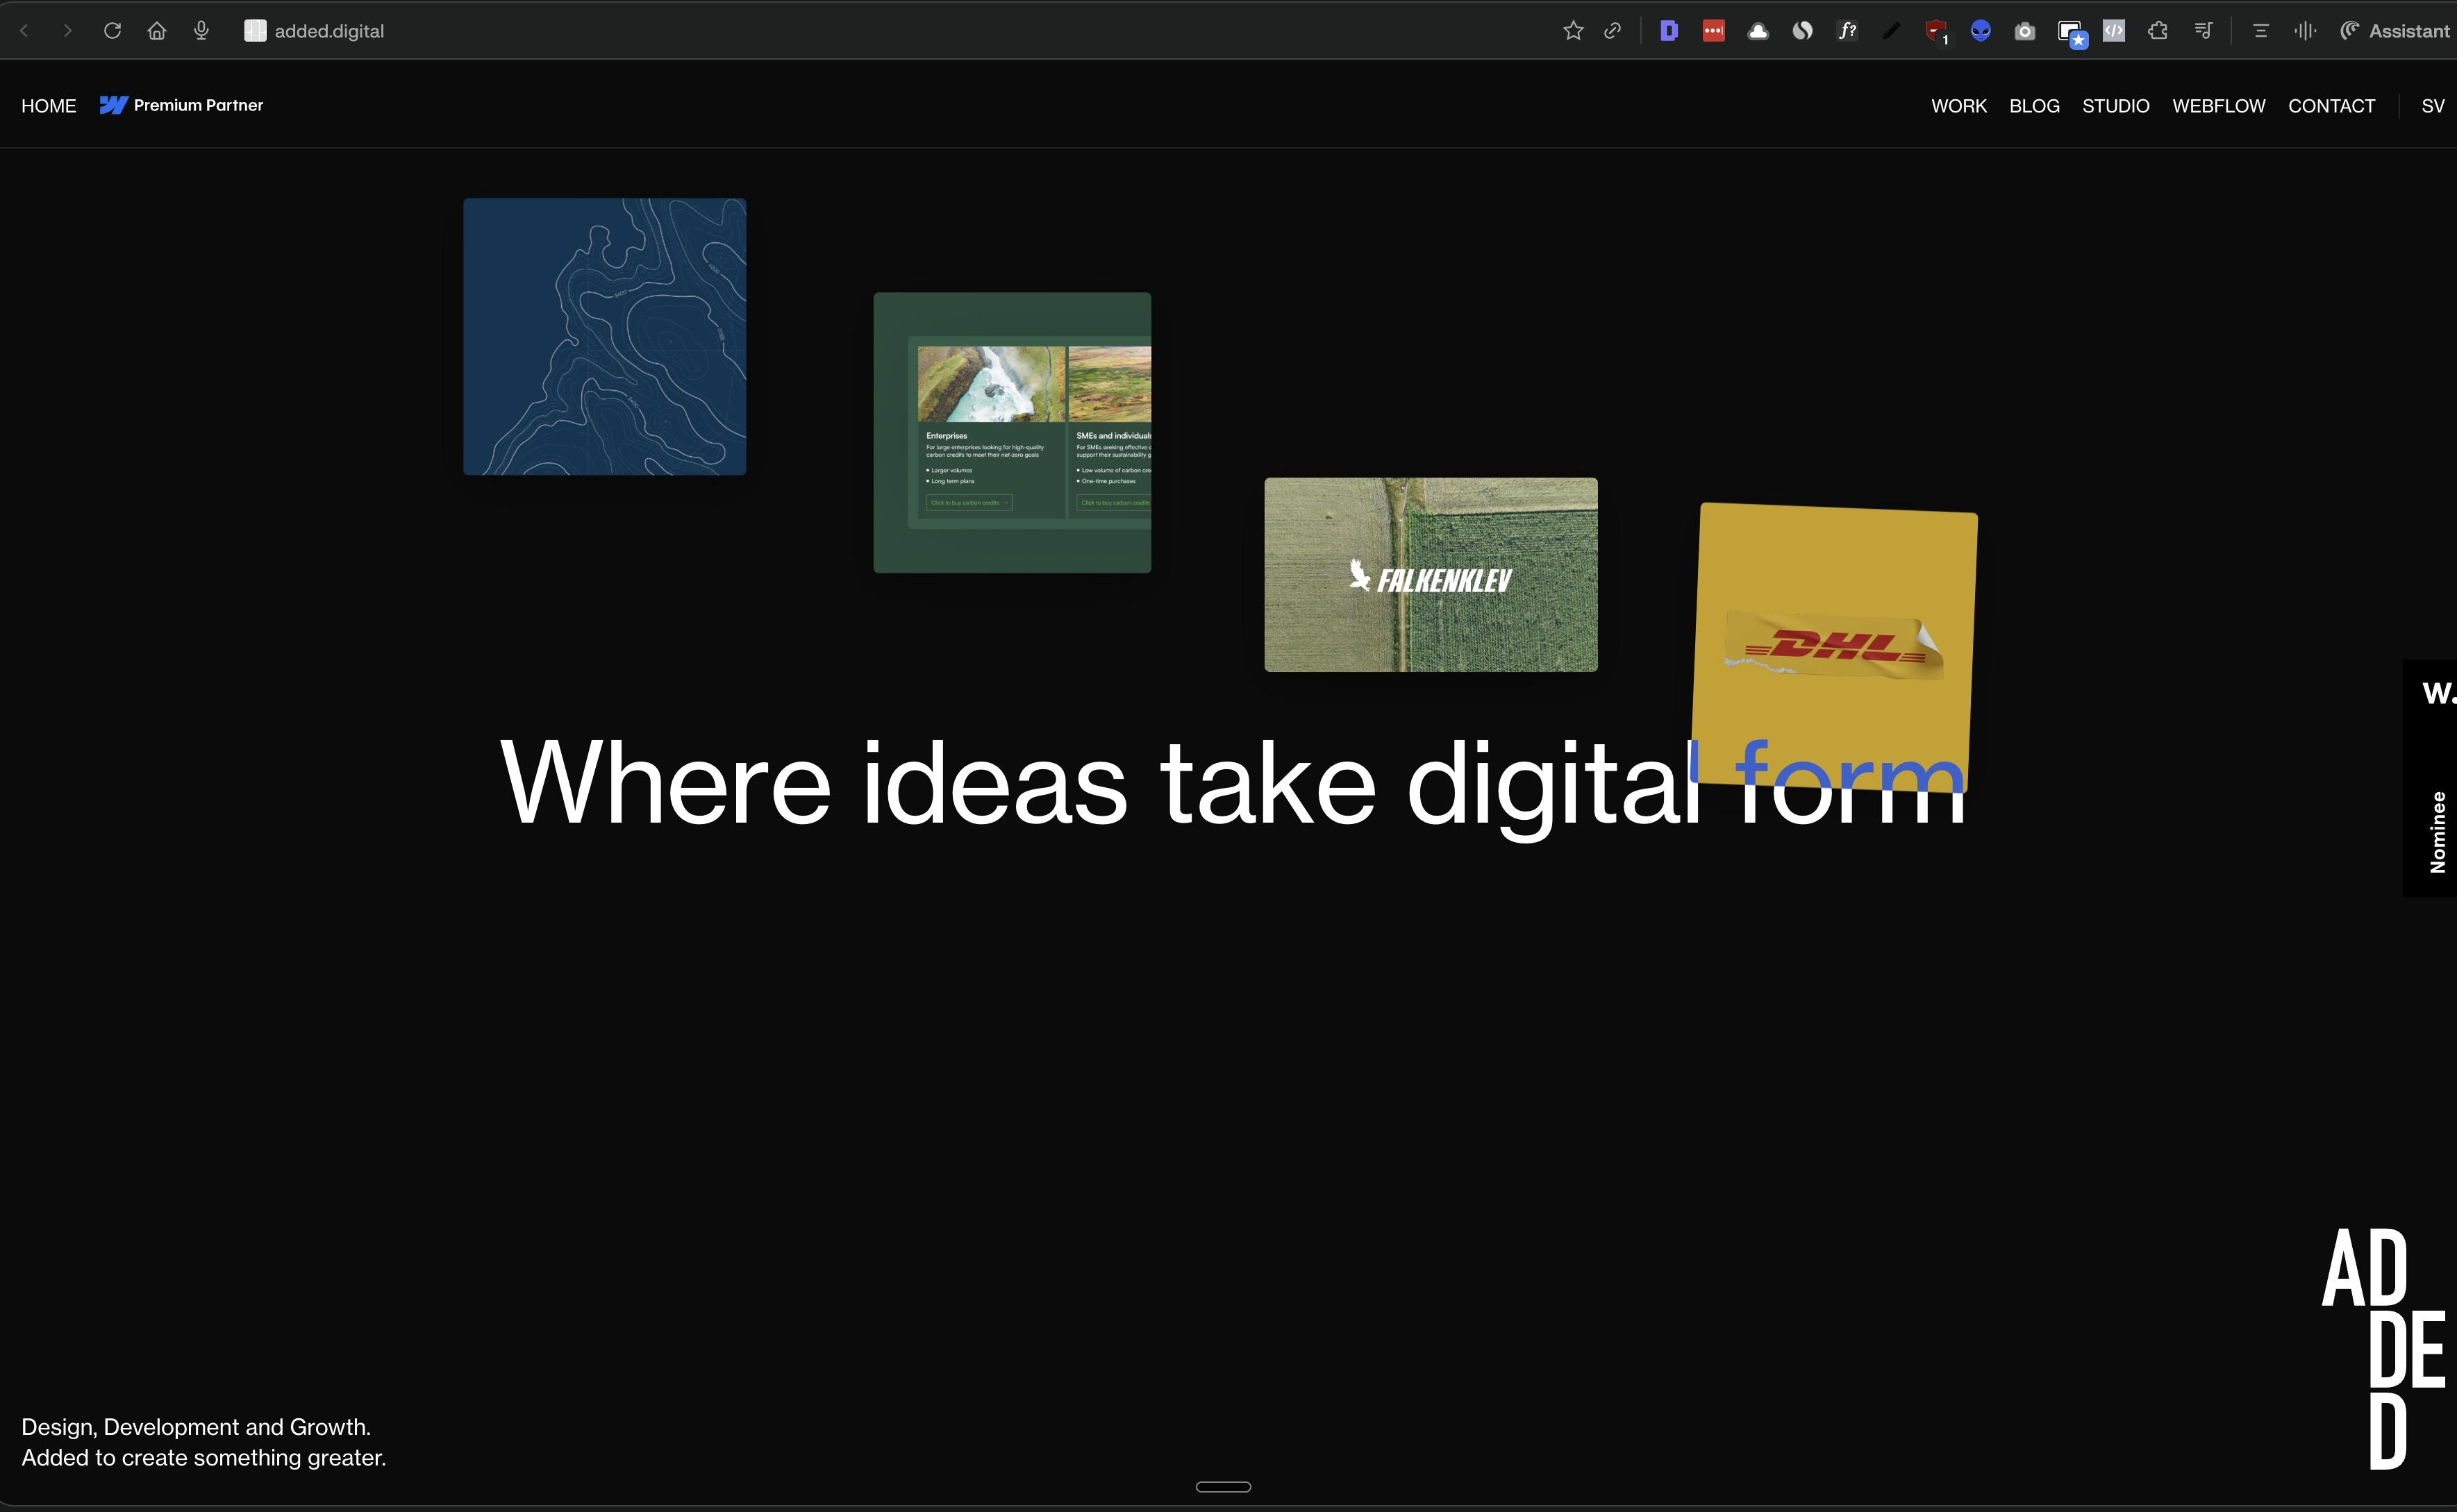Open the WEBFLOW nav link
2457x1512 pixels.
click(x=2218, y=106)
